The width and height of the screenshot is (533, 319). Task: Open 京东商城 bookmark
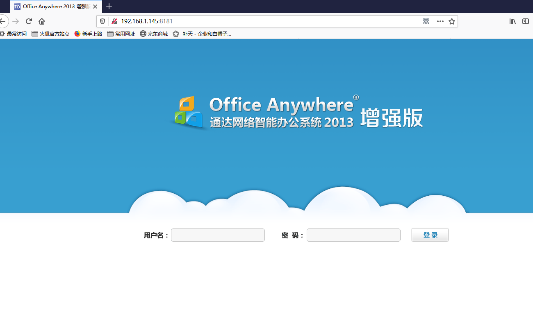[154, 34]
